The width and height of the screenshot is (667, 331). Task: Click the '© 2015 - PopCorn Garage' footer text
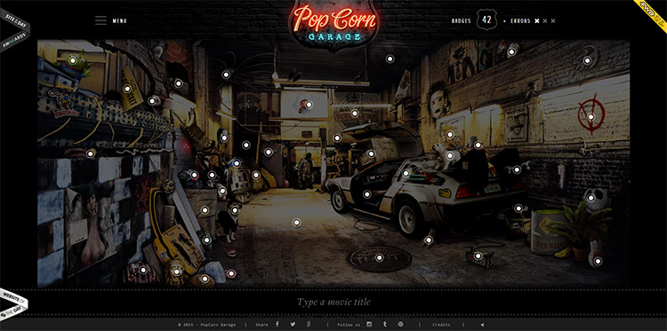pyautogui.click(x=206, y=325)
